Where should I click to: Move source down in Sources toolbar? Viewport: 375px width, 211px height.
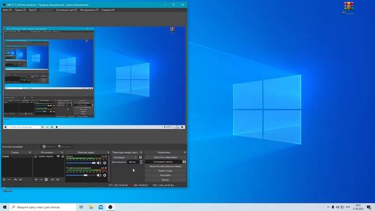[x=57, y=179]
